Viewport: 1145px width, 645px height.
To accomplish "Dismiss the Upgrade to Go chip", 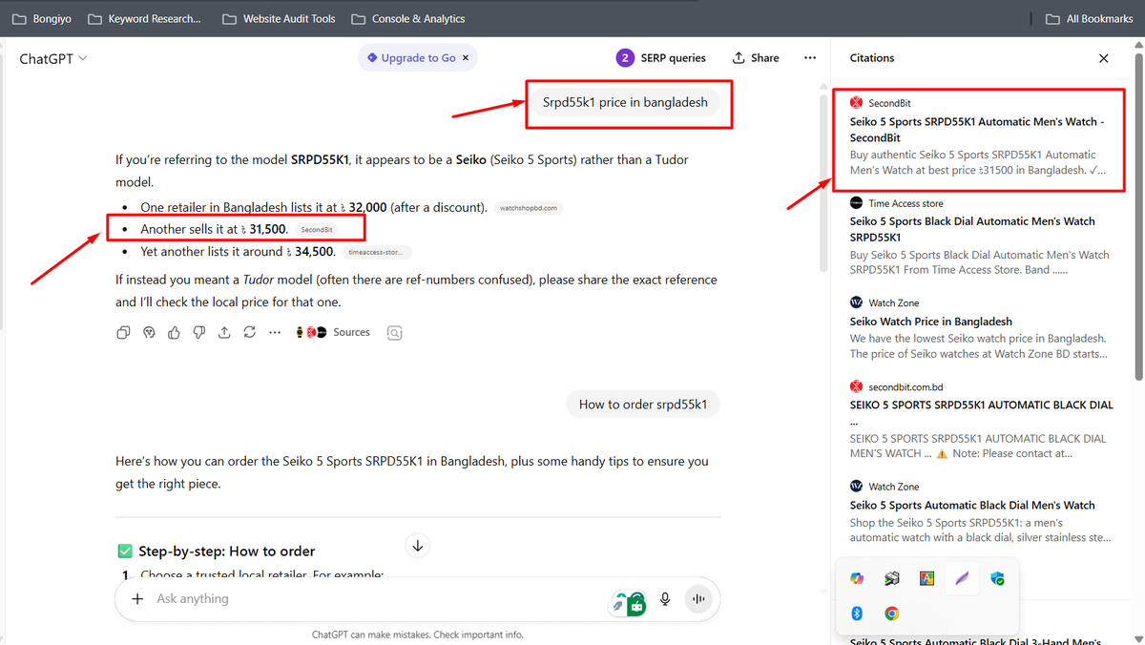I will 466,58.
